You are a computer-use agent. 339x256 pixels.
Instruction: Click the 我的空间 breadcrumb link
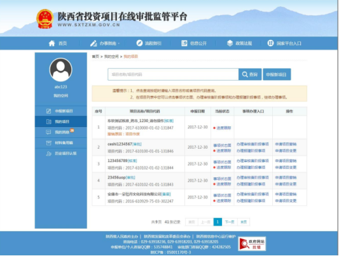coord(111,57)
